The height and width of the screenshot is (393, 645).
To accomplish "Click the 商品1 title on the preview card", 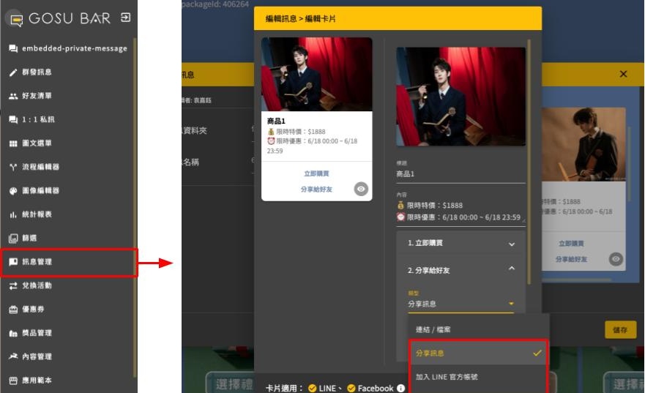I will pos(276,121).
